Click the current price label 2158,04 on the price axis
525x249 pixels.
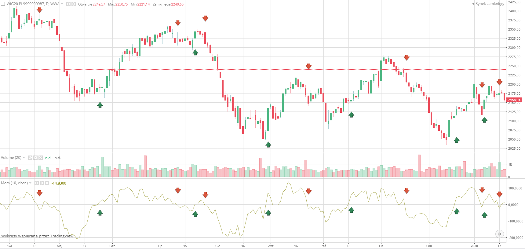(514, 100)
